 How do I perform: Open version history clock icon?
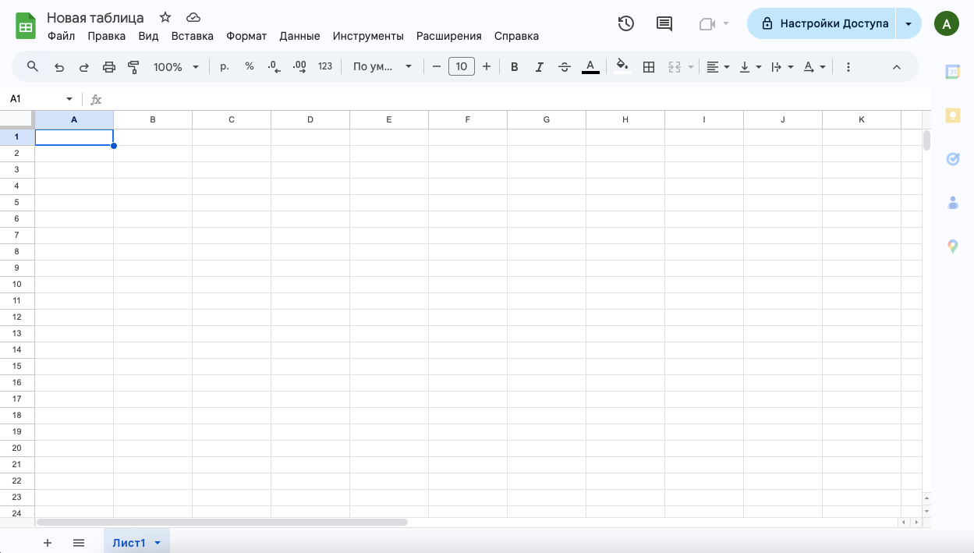click(625, 23)
